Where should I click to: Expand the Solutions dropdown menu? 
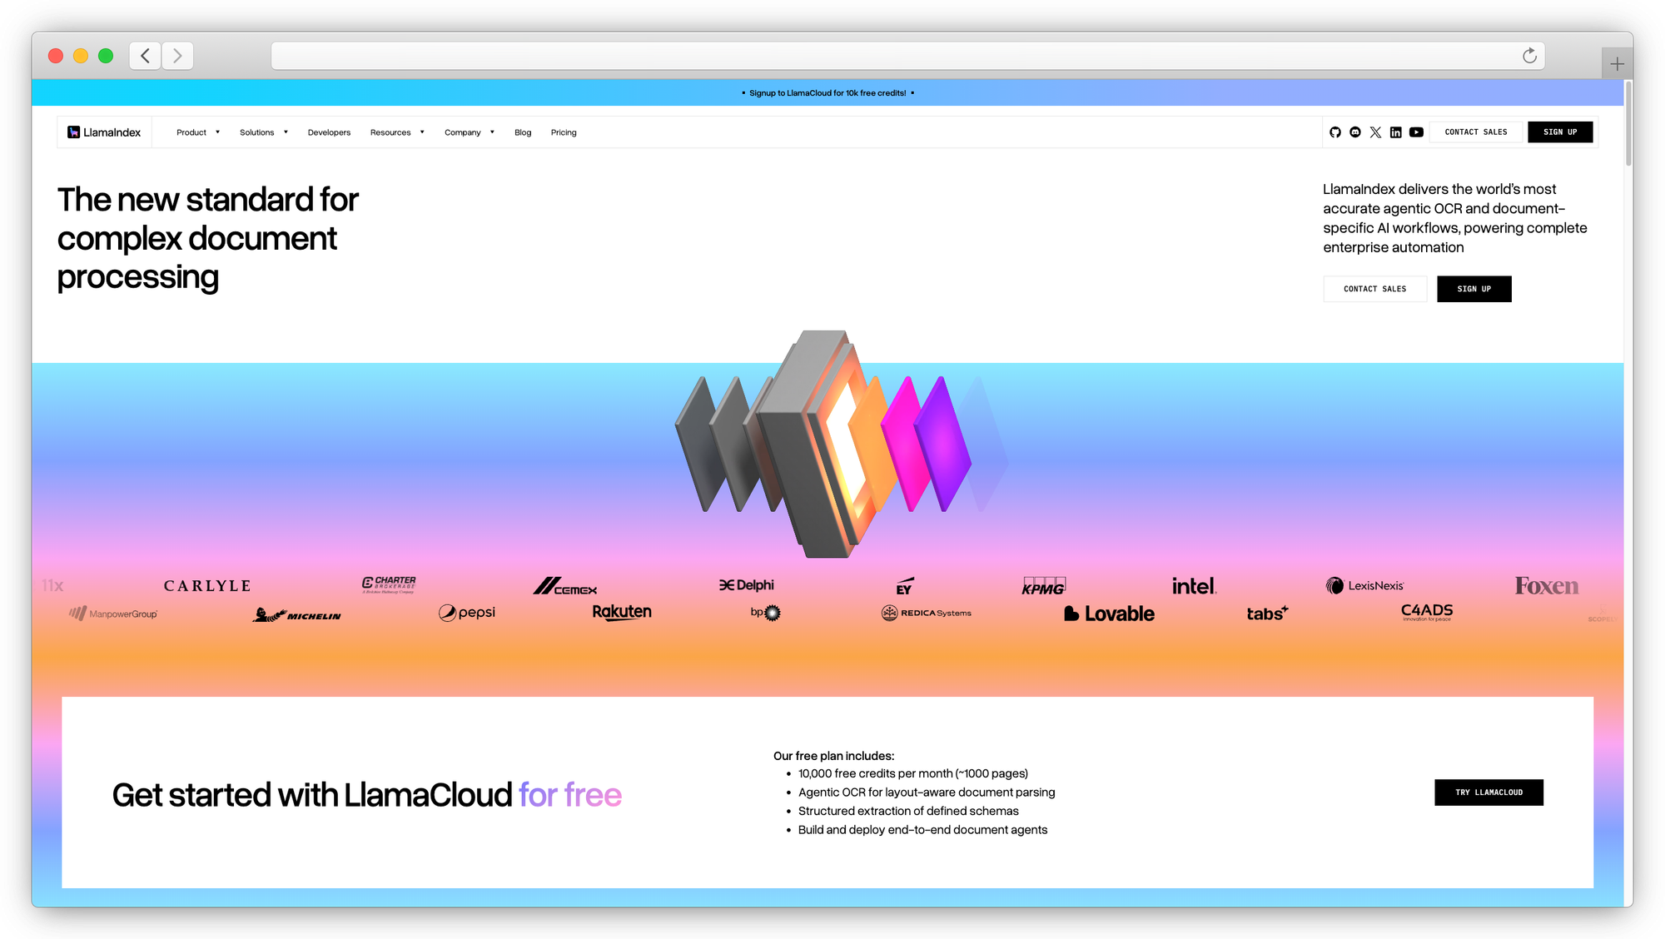pos(264,132)
